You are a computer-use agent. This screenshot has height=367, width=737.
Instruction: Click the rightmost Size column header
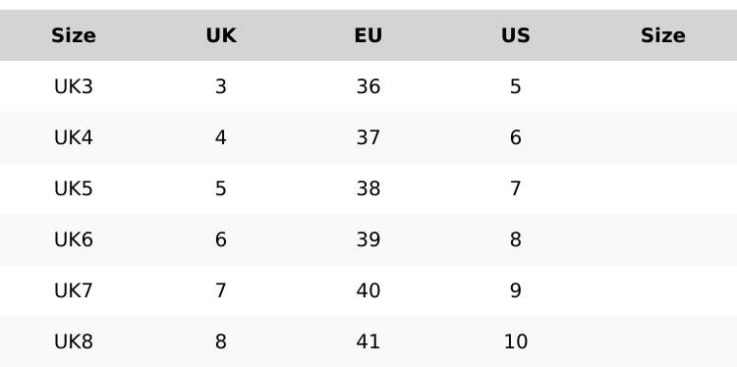coord(662,35)
